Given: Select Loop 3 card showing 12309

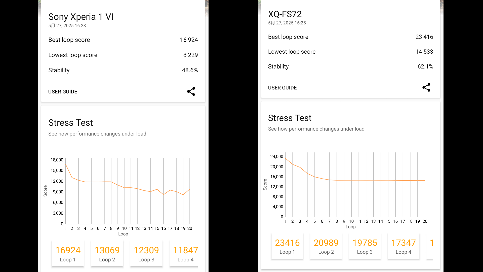Looking at the screenshot, I should click(x=146, y=254).
